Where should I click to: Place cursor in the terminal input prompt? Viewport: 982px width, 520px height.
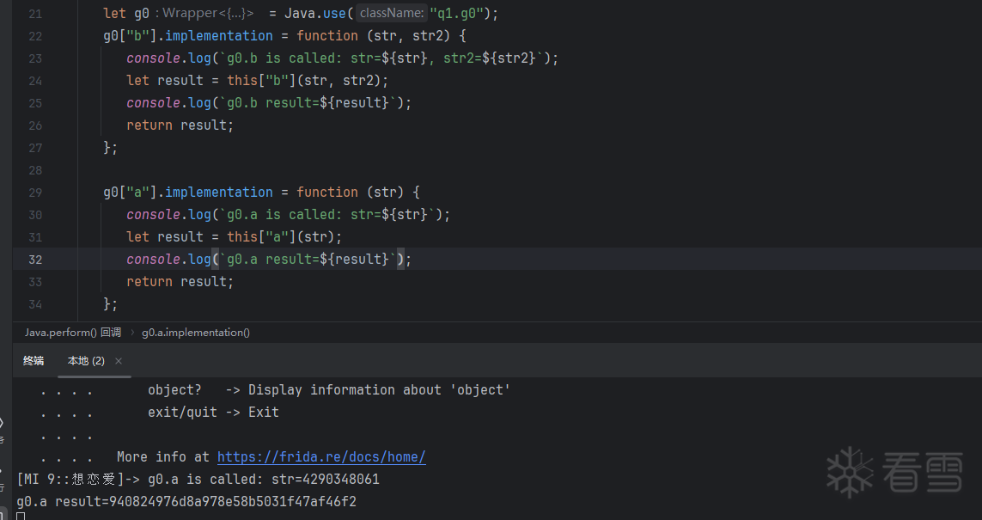[x=21, y=516]
